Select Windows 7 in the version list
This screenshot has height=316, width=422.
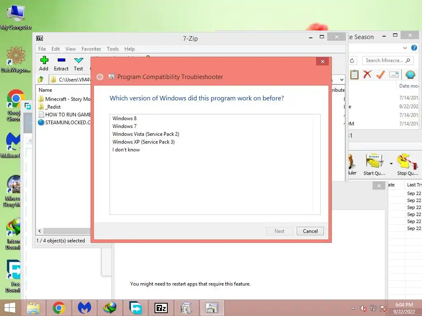click(x=124, y=126)
